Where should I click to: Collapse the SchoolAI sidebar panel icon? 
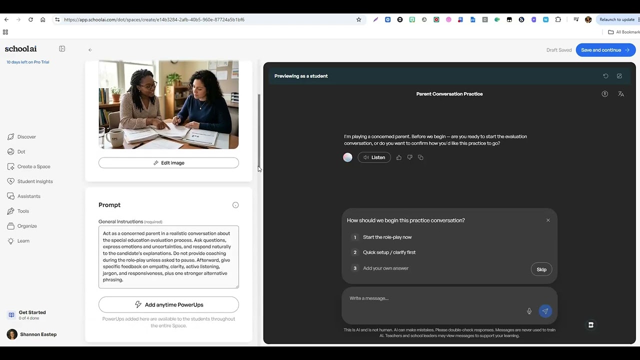(x=62, y=48)
